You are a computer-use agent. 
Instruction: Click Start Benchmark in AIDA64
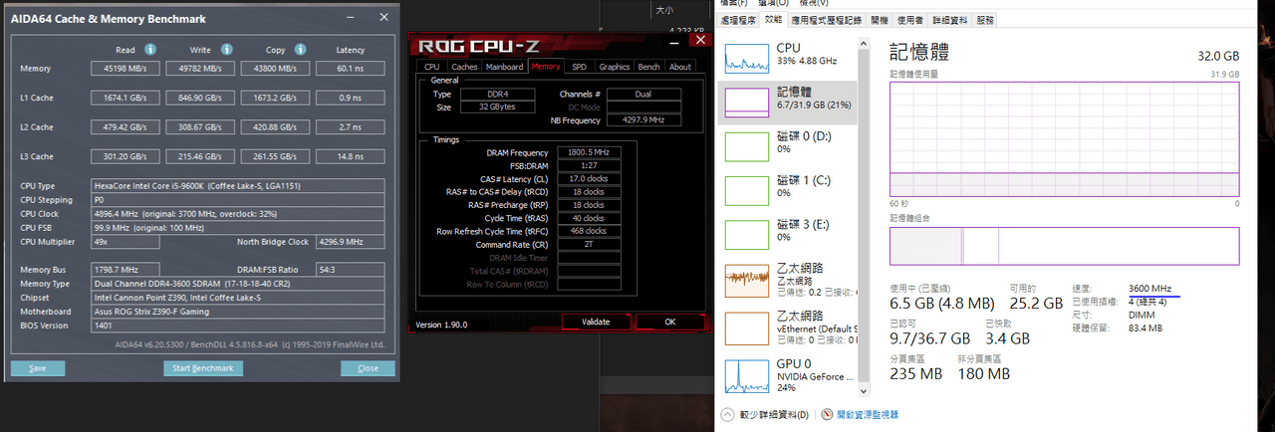coord(203,368)
